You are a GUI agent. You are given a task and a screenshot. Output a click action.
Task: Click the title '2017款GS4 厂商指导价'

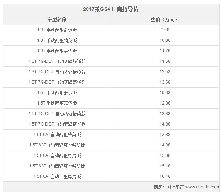tap(110, 9)
